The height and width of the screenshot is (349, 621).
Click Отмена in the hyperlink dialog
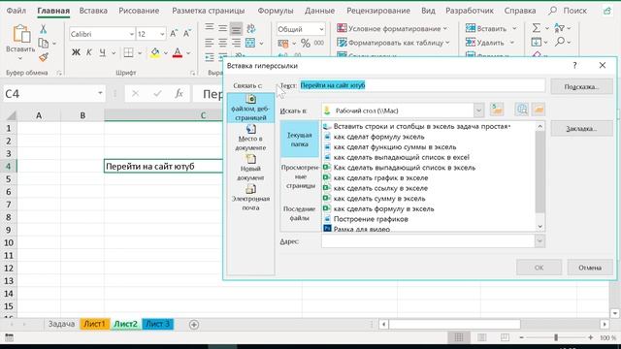[590, 268]
